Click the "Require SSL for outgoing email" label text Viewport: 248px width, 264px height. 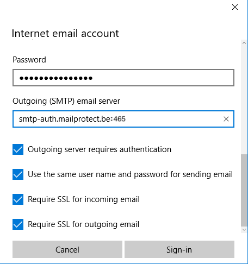83,224
